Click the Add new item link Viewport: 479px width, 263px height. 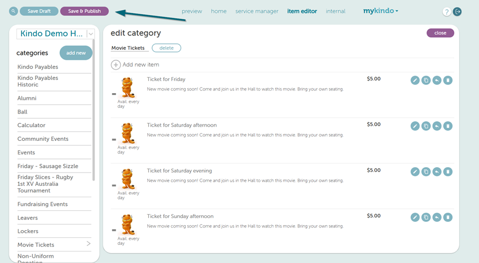click(141, 65)
